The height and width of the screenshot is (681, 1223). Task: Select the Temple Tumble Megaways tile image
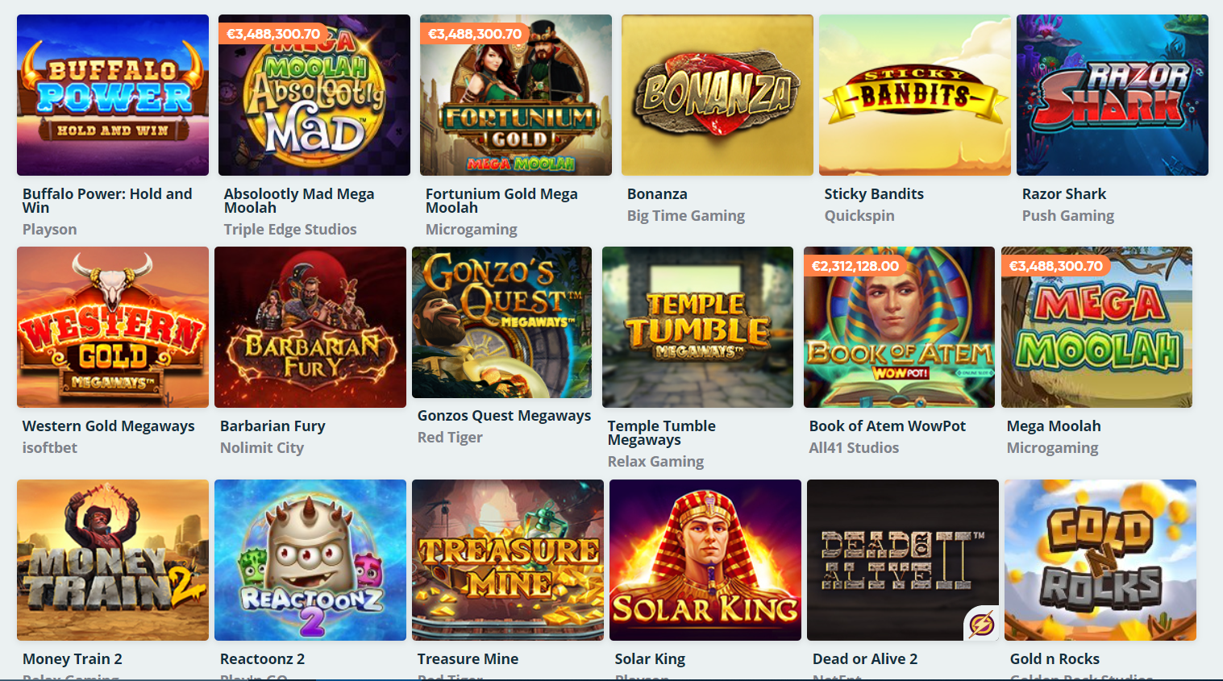click(x=697, y=327)
